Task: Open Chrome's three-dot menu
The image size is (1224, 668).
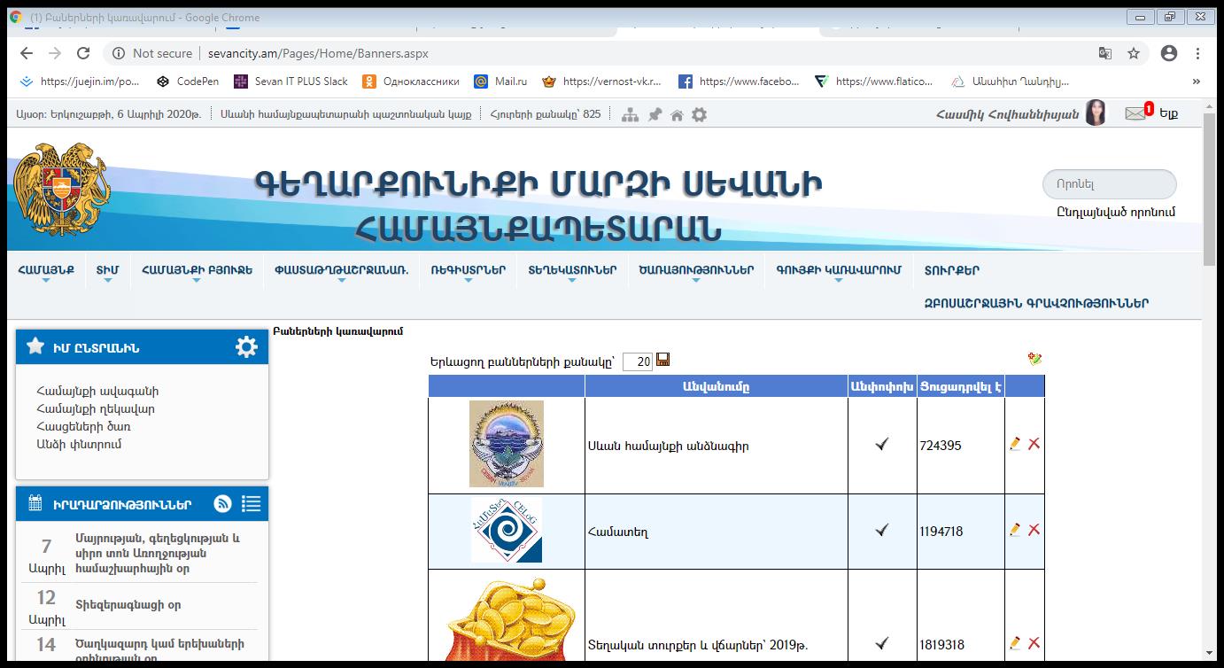Action: point(1198,53)
